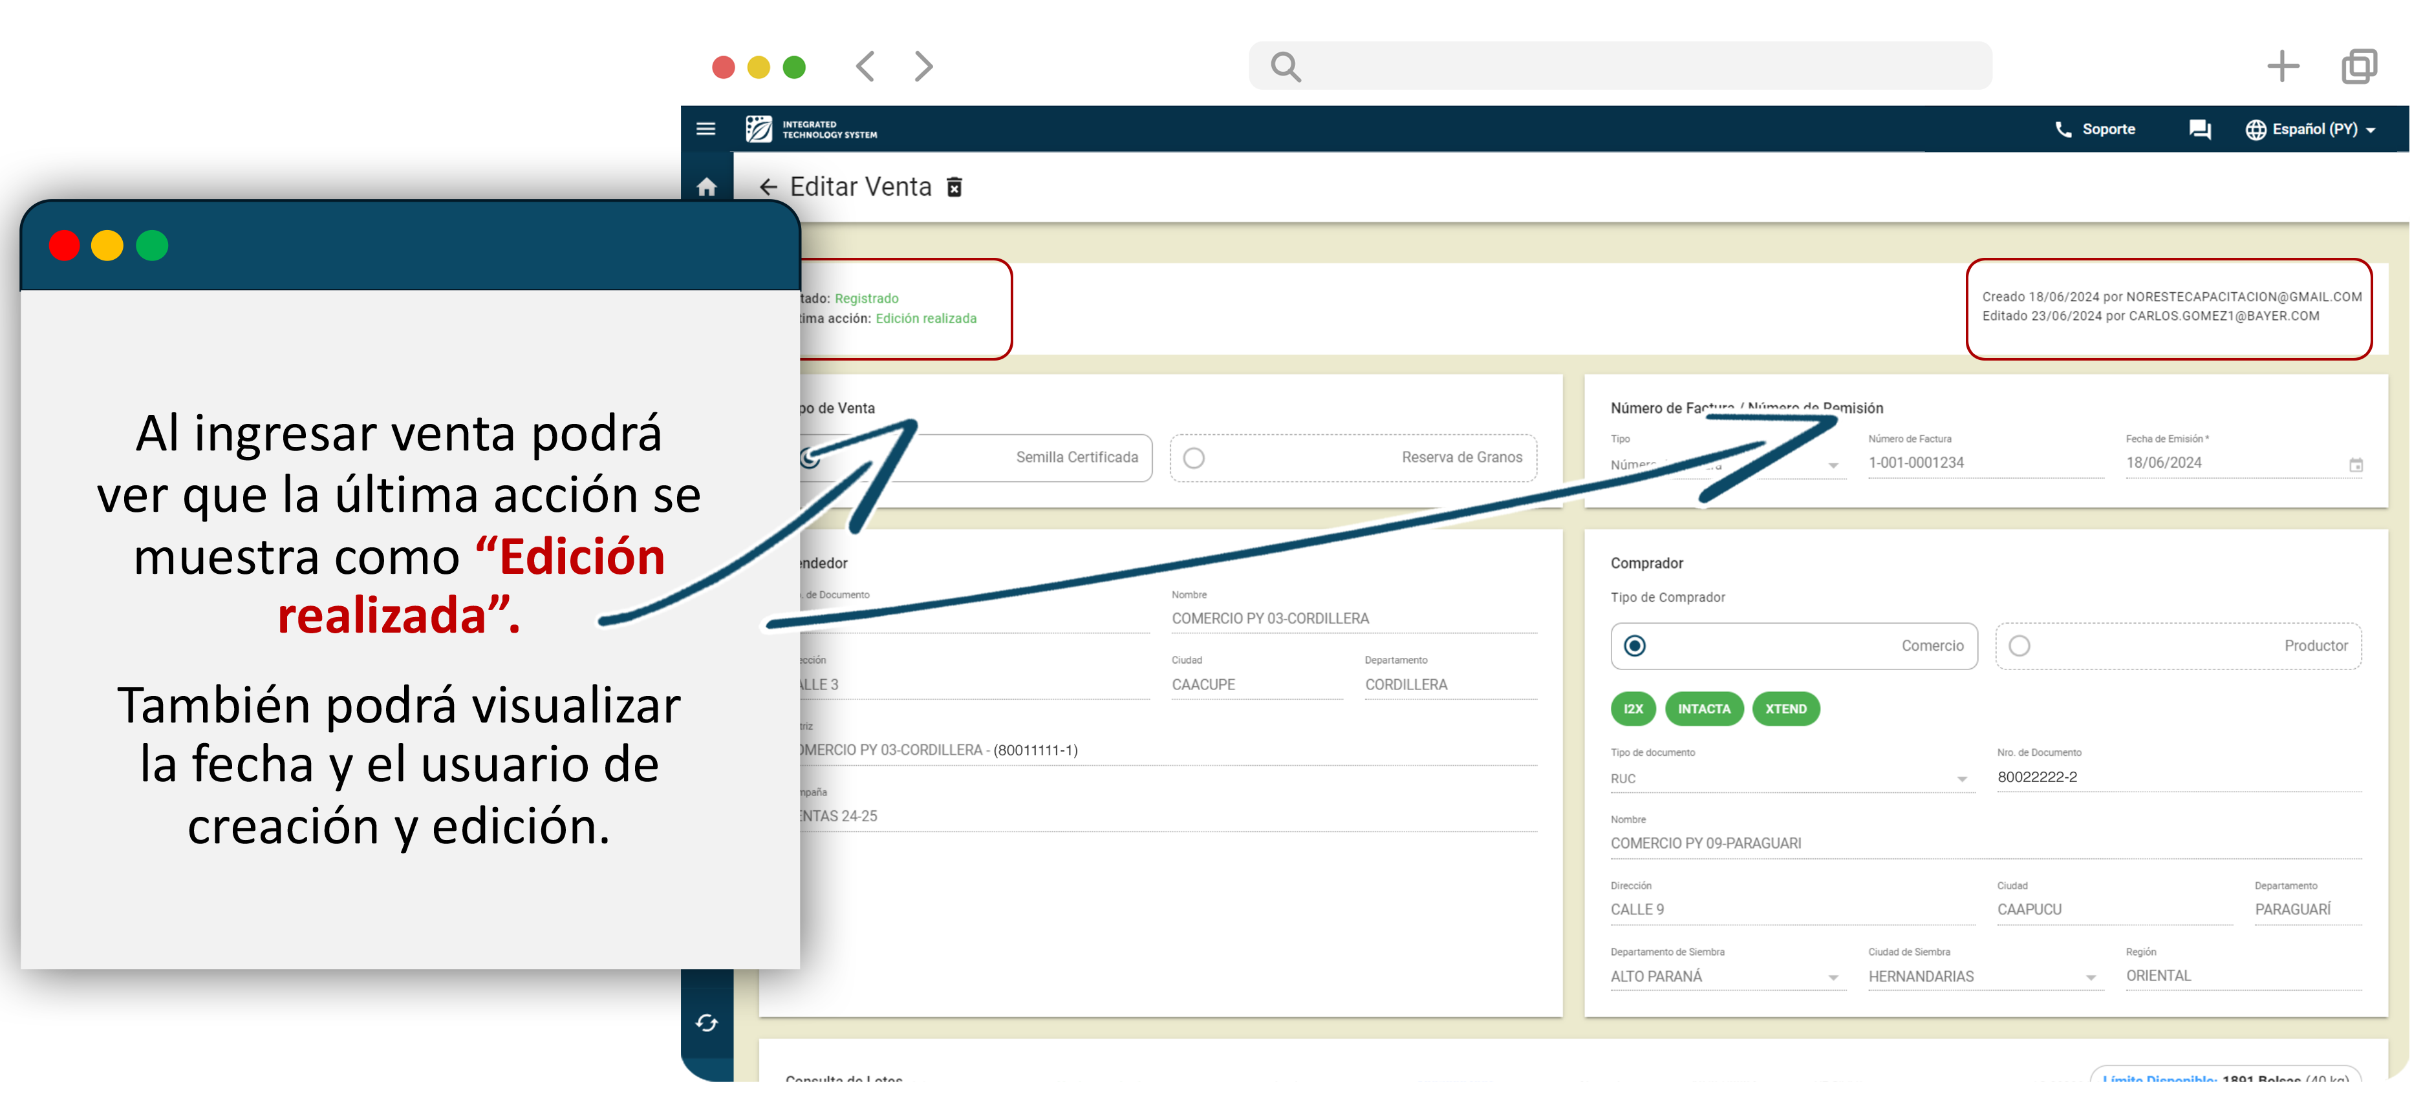Image resolution: width=2434 pixels, height=1105 pixels.
Task: Select the Comercio buyer type radio
Action: point(1635,646)
